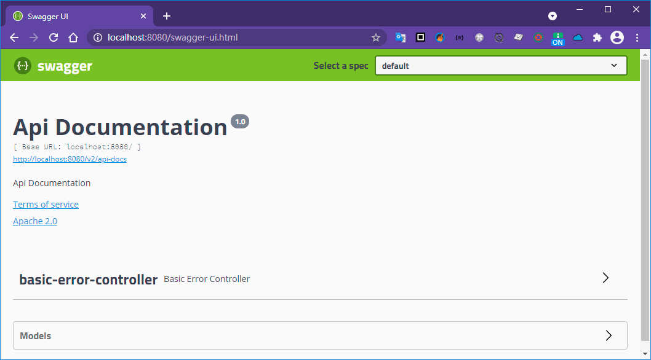Open the Extensions puzzle-piece menu
The image size is (651, 360).
[x=597, y=37]
